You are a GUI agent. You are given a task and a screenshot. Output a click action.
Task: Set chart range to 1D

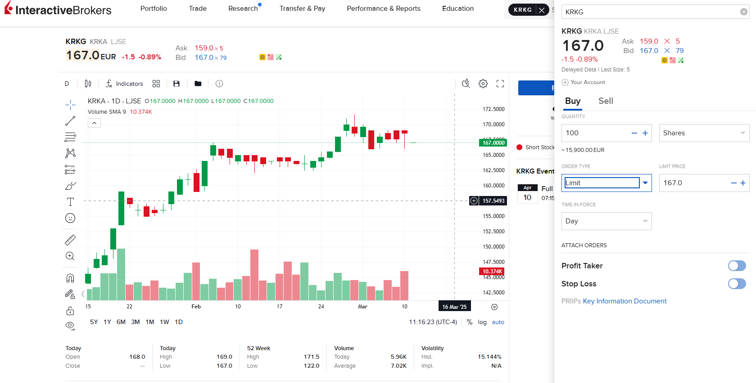[x=179, y=322]
